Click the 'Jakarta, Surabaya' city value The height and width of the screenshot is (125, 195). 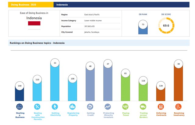[x=92, y=32]
